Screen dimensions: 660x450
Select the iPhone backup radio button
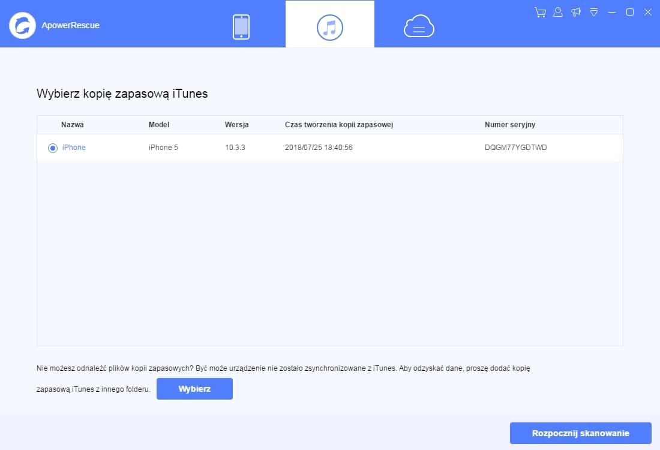(x=52, y=148)
